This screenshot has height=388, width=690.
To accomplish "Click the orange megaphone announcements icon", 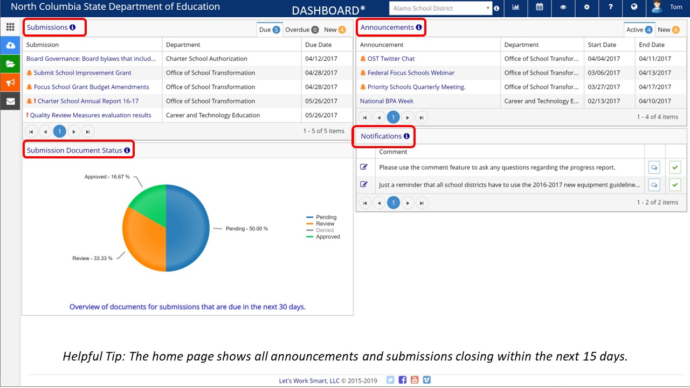I will (10, 82).
